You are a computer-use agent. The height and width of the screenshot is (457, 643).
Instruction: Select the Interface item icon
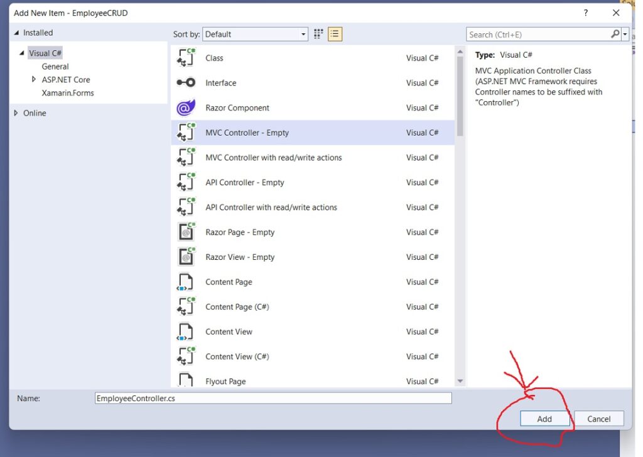tap(186, 83)
